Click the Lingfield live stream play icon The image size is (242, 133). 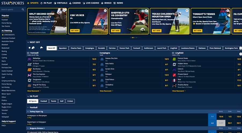click(x=173, y=53)
